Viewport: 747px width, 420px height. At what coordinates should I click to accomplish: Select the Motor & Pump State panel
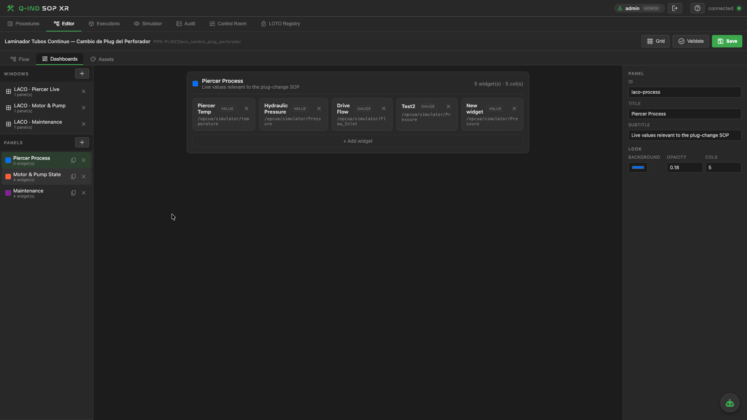tap(46, 177)
